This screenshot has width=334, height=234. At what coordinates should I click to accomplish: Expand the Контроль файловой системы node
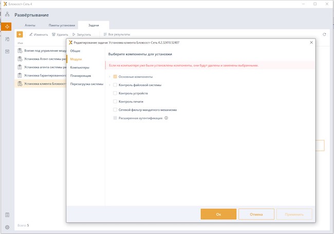coord(109,85)
